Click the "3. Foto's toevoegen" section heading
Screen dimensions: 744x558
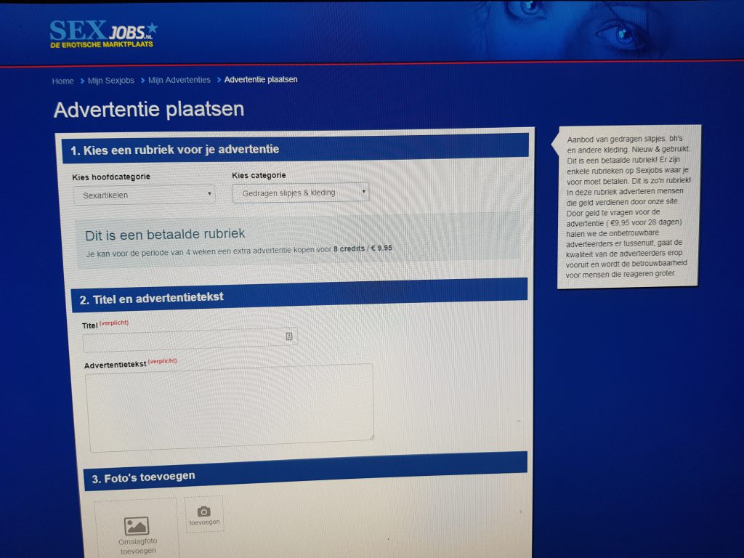[143, 477]
